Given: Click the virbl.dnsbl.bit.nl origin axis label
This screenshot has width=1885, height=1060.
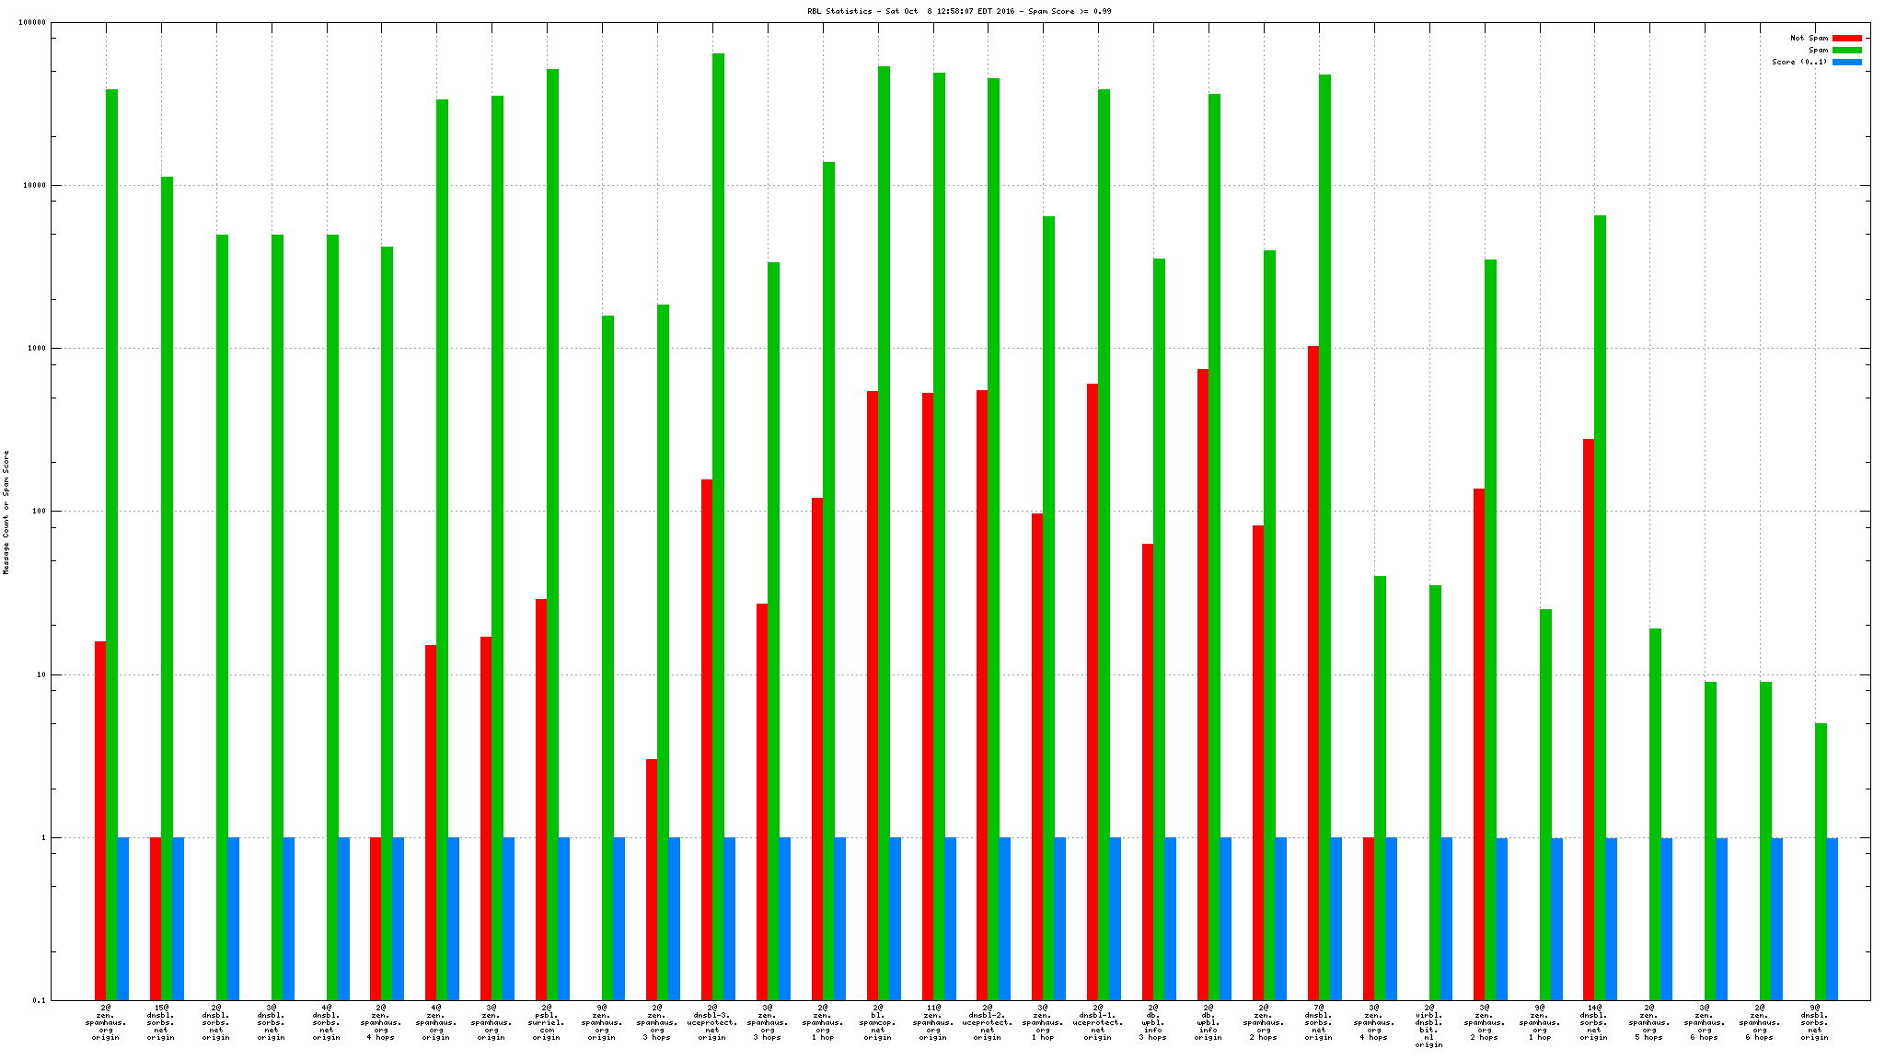Looking at the screenshot, I should point(1428,1026).
